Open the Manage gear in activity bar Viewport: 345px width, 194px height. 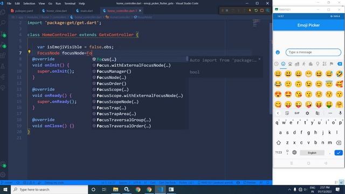tap(3, 175)
